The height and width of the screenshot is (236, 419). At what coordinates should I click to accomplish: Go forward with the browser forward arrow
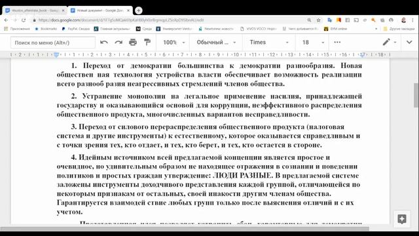pyautogui.click(x=15, y=20)
